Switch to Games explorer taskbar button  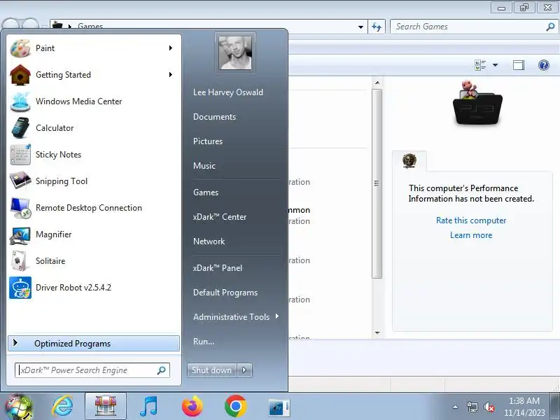pos(106,407)
